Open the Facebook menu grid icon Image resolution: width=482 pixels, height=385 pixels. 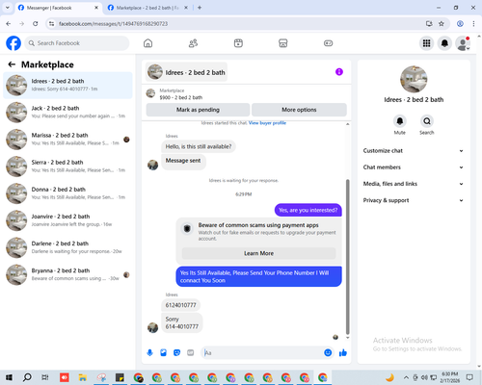pos(426,43)
